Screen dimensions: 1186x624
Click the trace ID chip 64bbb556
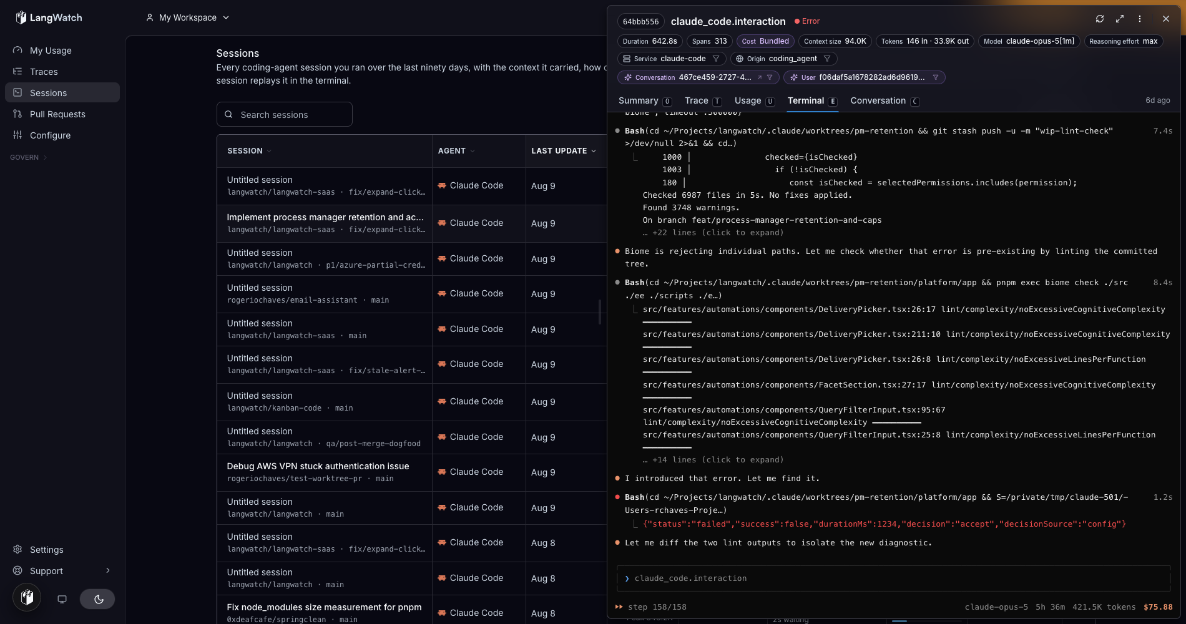pos(641,21)
